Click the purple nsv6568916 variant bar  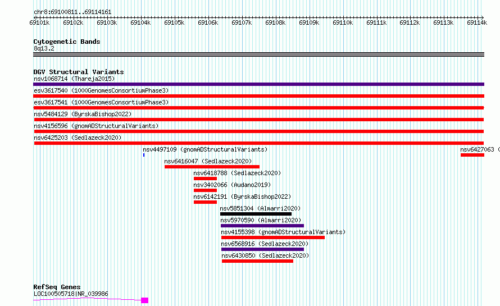coord(263,249)
